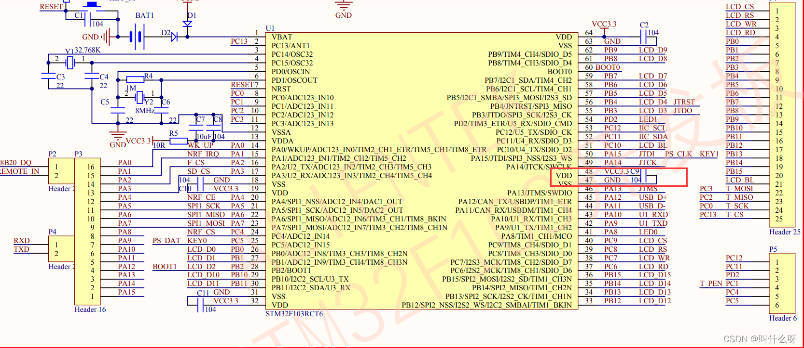This screenshot has height=348, width=804.
Task: Click the P4 connector designator
Action: click(x=52, y=232)
